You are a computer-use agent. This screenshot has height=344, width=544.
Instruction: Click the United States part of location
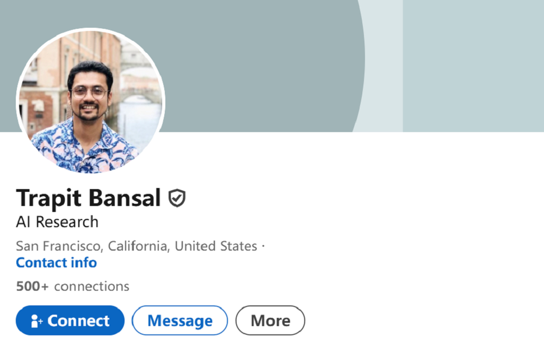tap(216, 246)
